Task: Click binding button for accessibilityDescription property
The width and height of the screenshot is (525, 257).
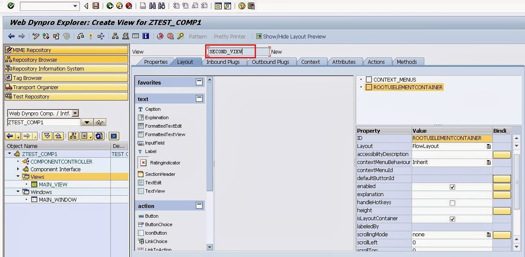Action: coord(502,155)
